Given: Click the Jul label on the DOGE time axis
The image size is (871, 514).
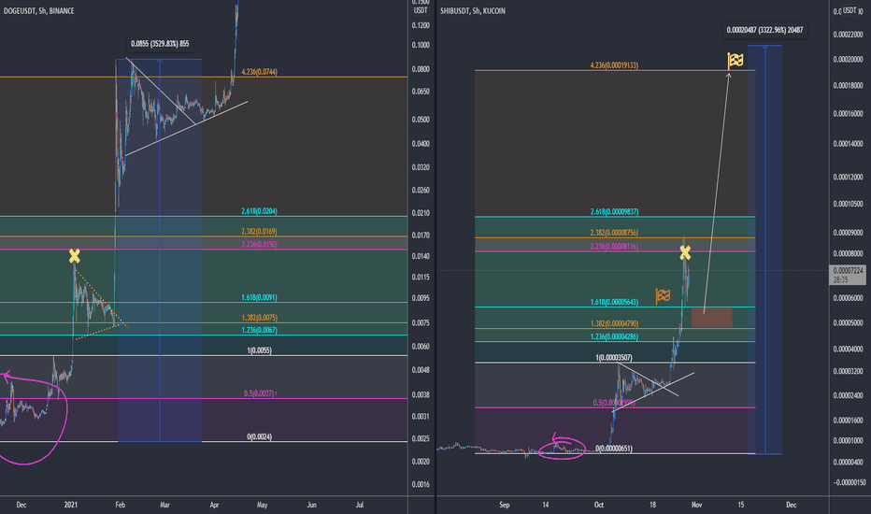Looking at the screenshot, I should pyautogui.click(x=360, y=505).
